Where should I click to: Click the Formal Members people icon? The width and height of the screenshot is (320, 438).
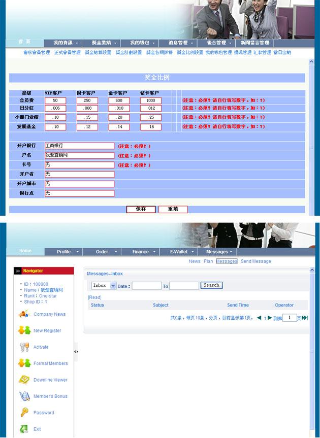24,363
